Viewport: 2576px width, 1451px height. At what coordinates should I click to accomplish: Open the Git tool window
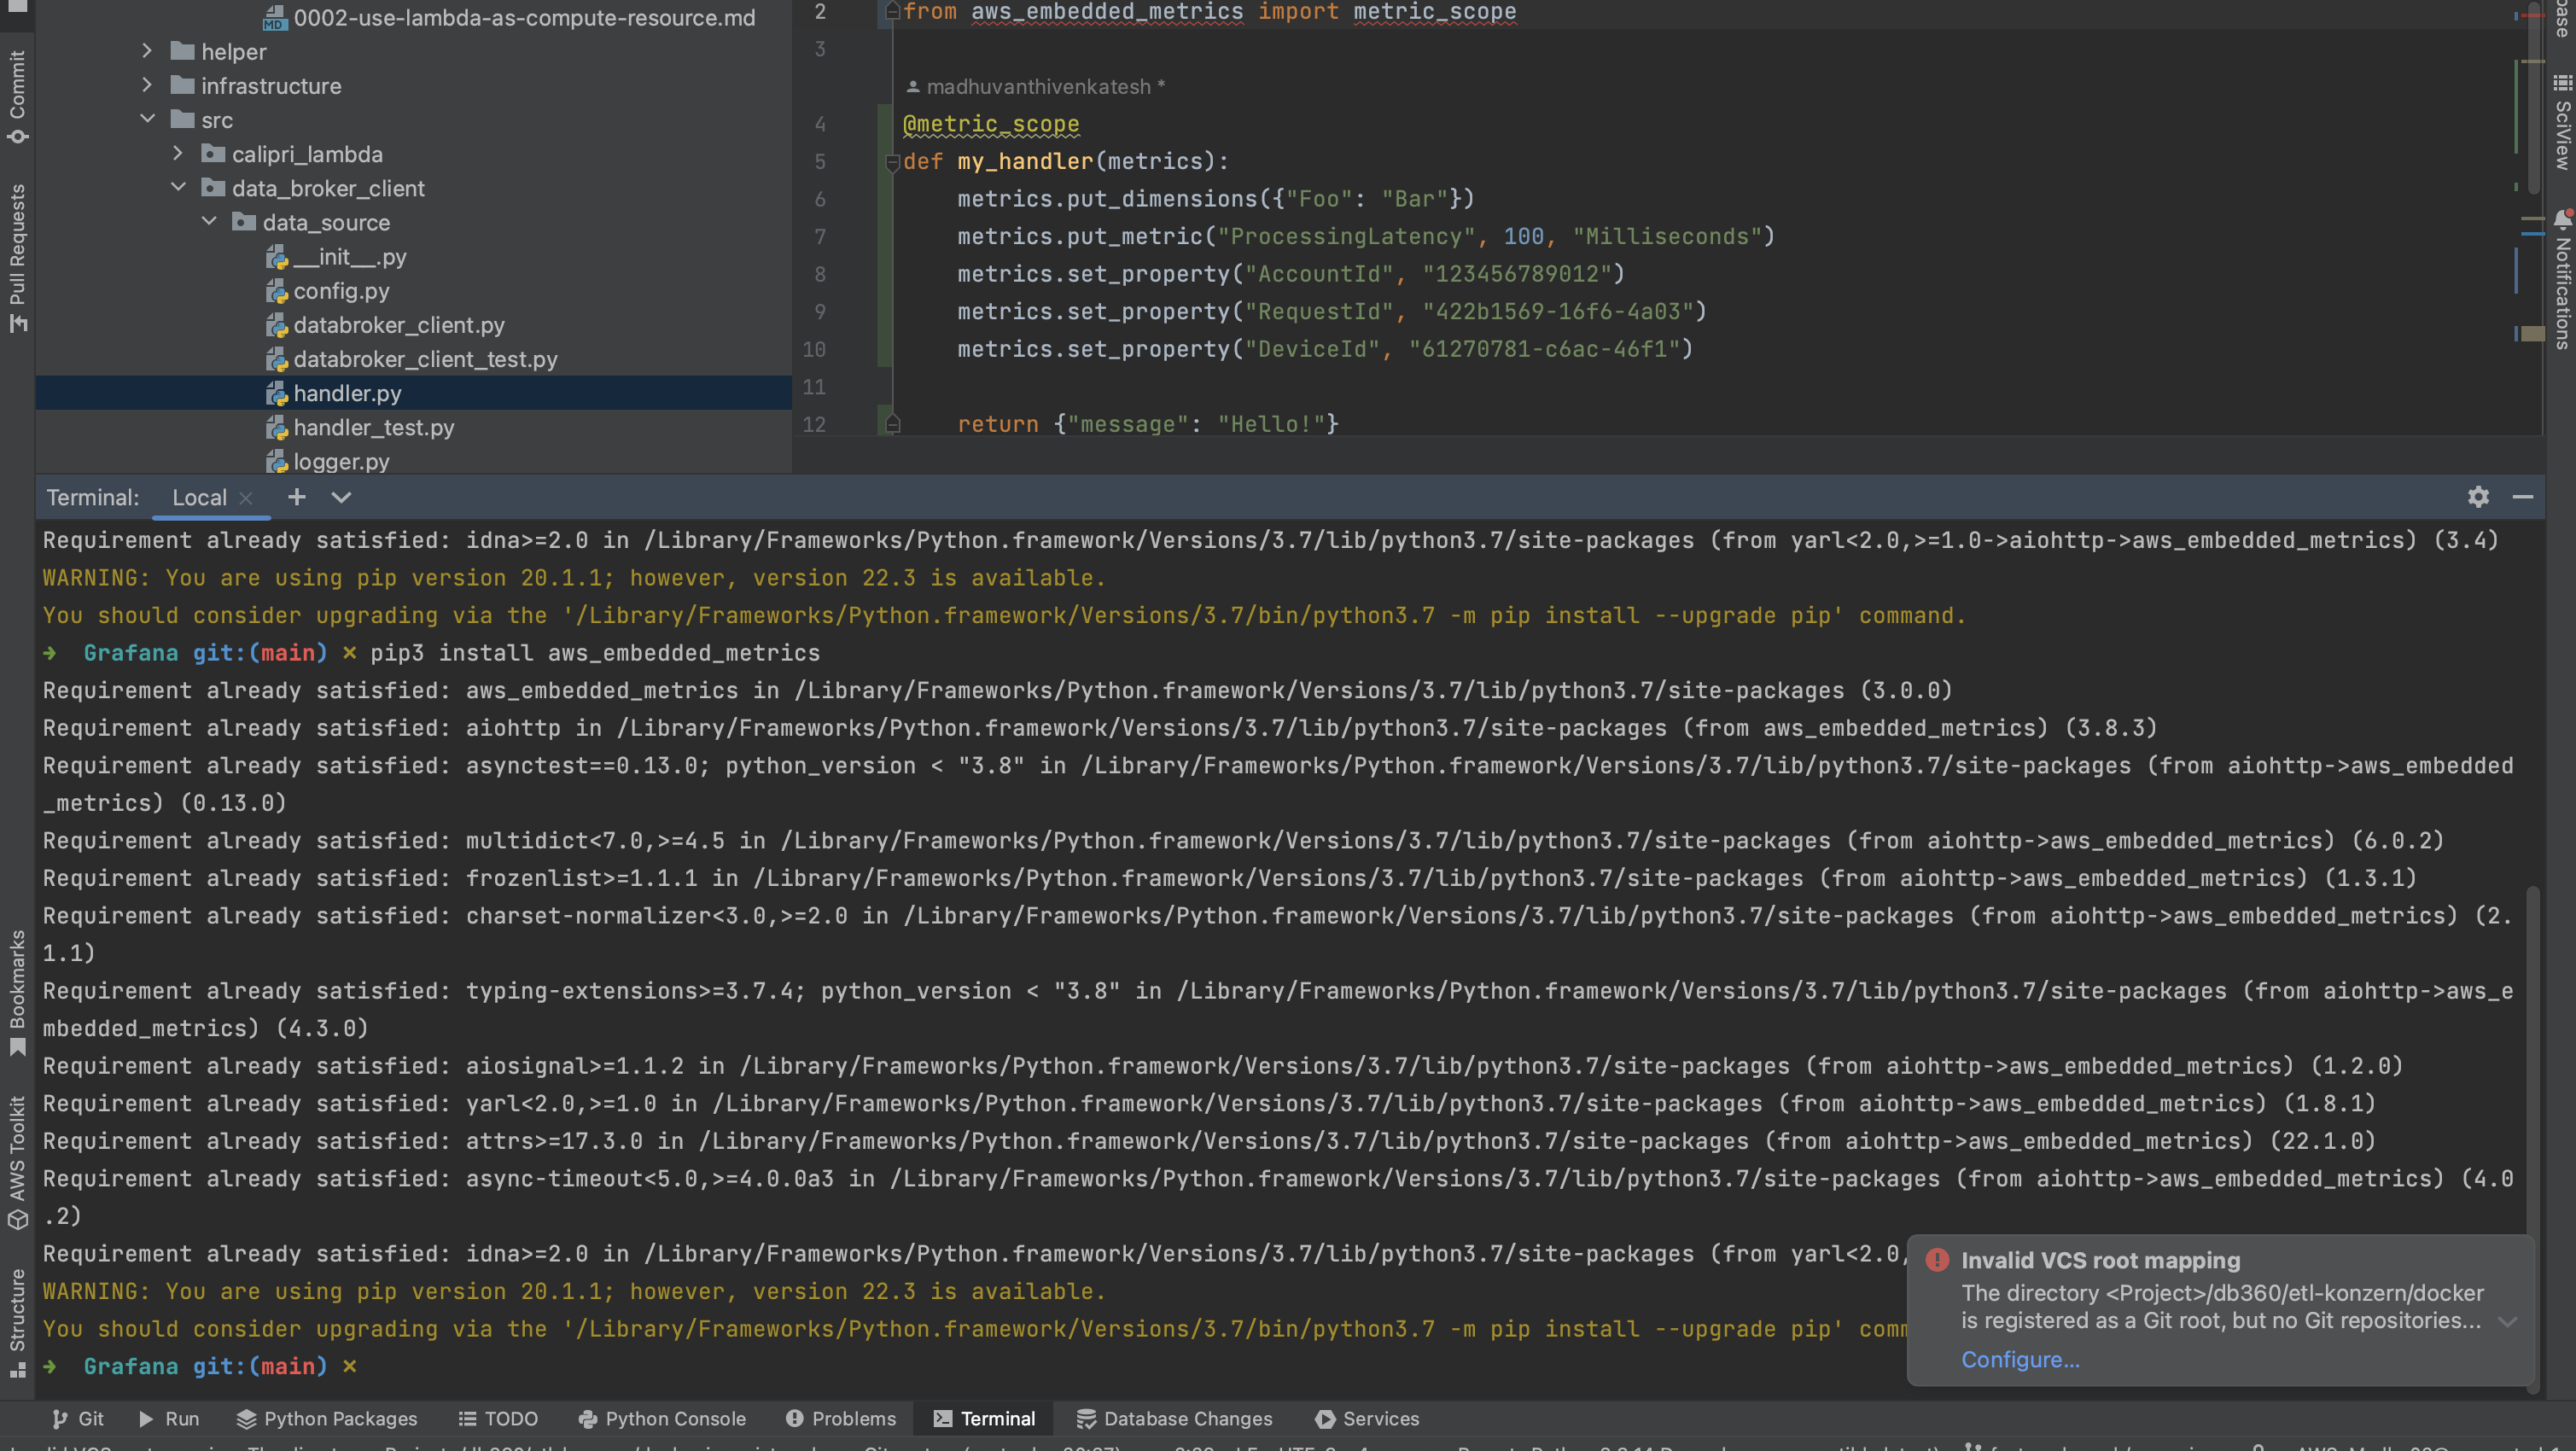click(x=78, y=1418)
